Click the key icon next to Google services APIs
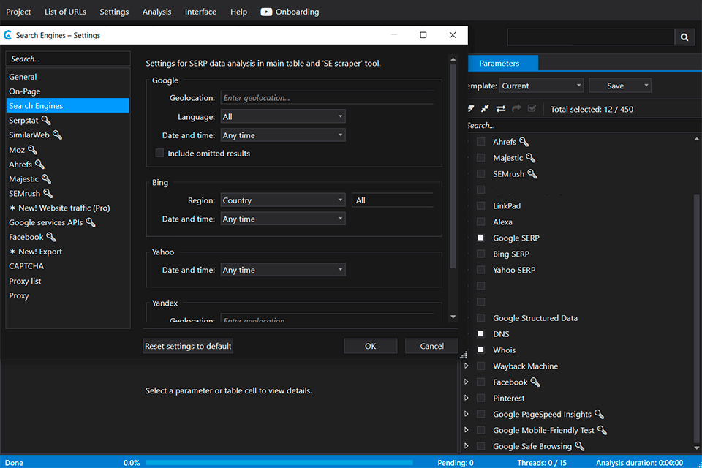The height and width of the screenshot is (468, 702). pos(91,222)
